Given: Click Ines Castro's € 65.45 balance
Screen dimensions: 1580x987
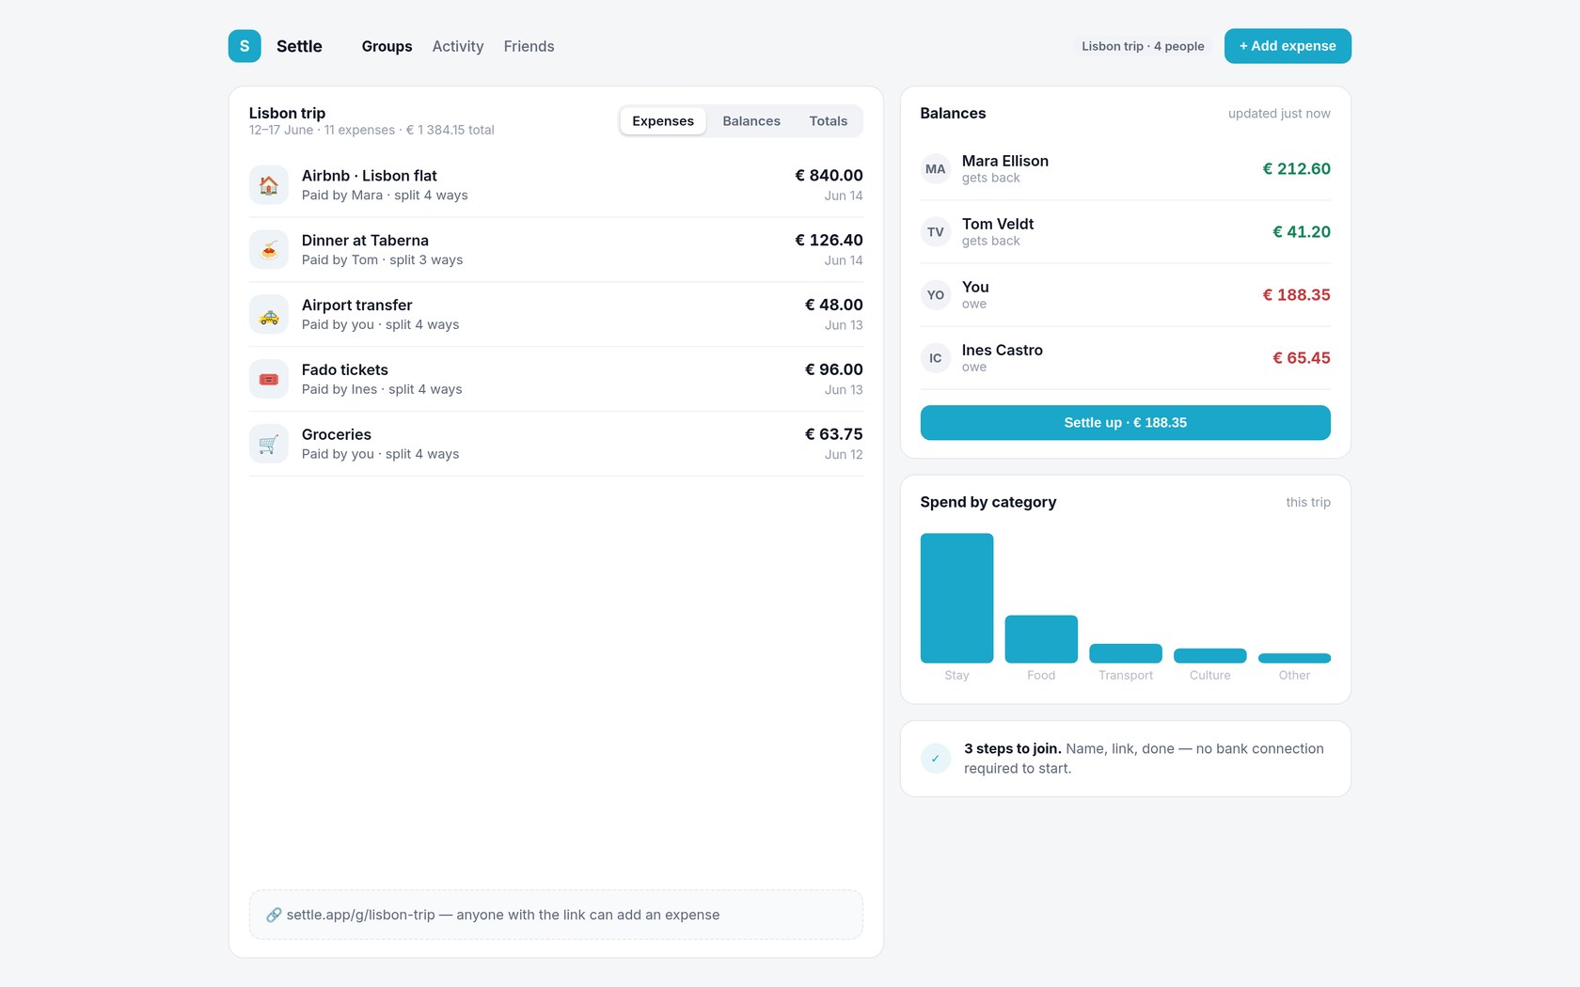Looking at the screenshot, I should coord(1302,358).
